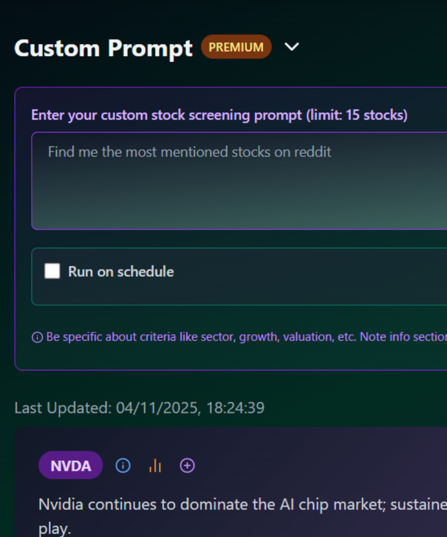Click the 'Run on schedule' label text
The height and width of the screenshot is (537, 447).
(x=121, y=272)
